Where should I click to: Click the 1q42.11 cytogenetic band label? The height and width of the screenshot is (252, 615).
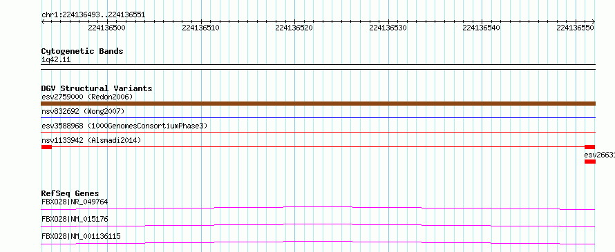coord(56,60)
